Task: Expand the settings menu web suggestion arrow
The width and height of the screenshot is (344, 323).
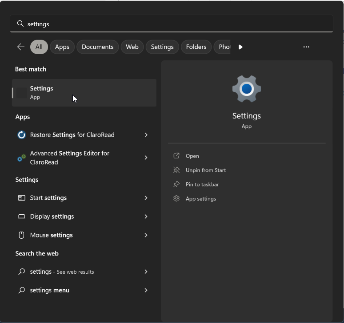Action: (146, 290)
